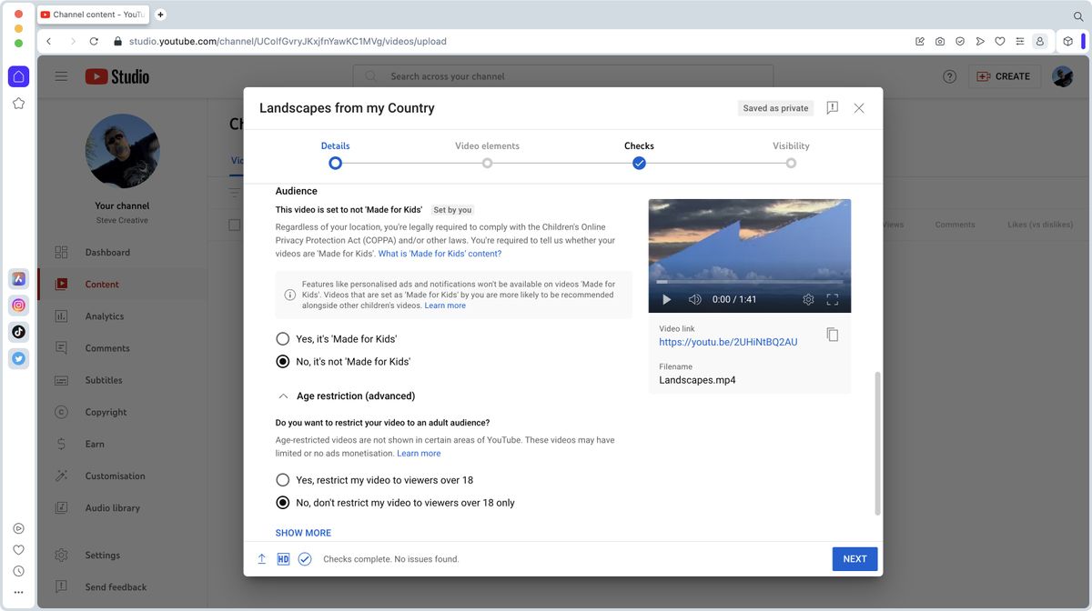Click the send feedback flag in the dialog header
Image resolution: width=1092 pixels, height=611 pixels.
(x=831, y=107)
